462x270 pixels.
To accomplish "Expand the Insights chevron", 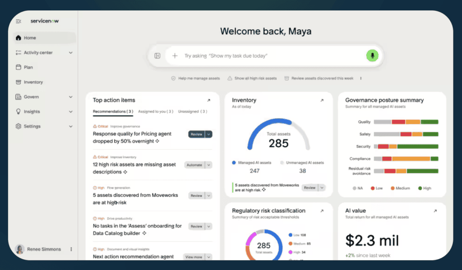I will tap(71, 112).
